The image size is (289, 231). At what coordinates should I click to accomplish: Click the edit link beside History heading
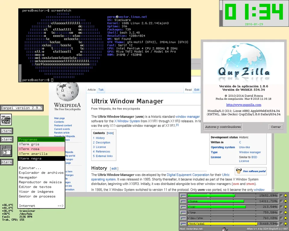[x=114, y=168]
